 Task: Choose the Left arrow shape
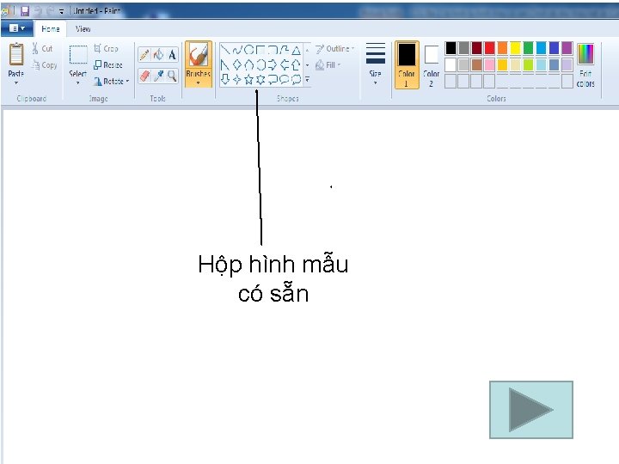pyautogui.click(x=285, y=64)
